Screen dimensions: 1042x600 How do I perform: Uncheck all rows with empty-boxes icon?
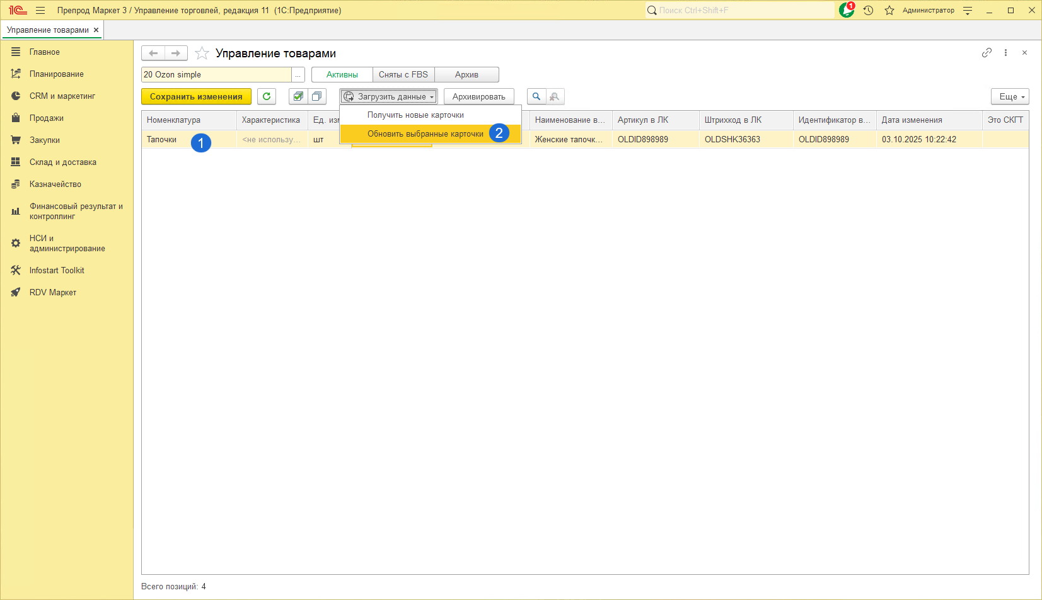click(x=316, y=96)
